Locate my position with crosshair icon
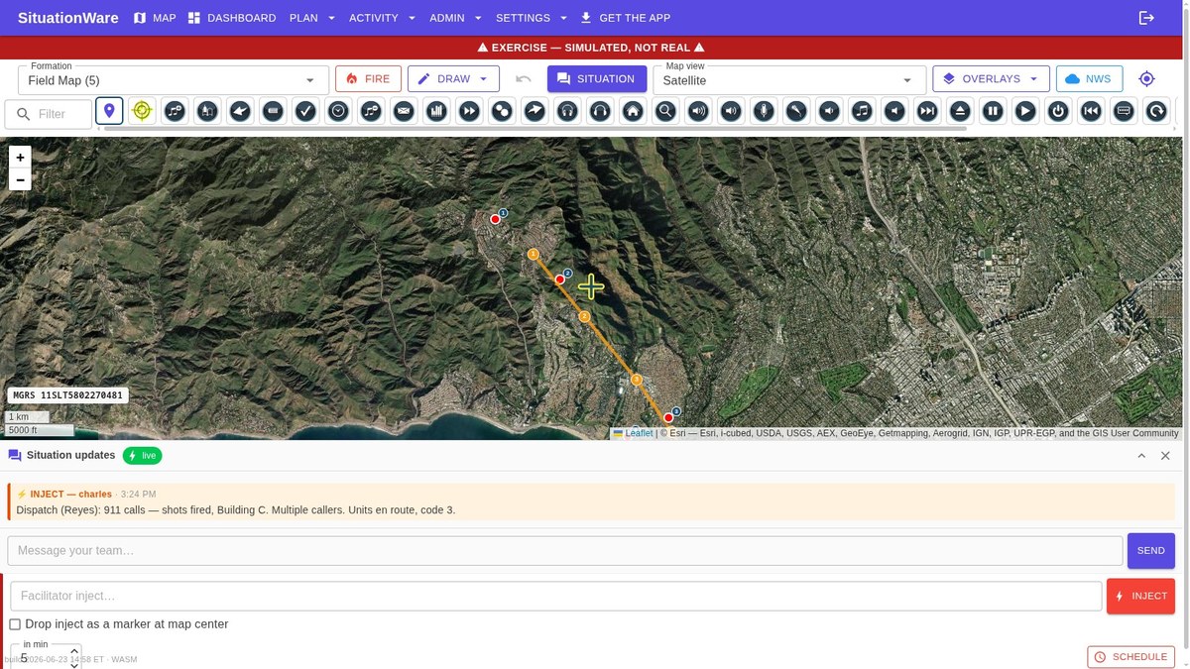The height and width of the screenshot is (669, 1190). [x=1146, y=79]
